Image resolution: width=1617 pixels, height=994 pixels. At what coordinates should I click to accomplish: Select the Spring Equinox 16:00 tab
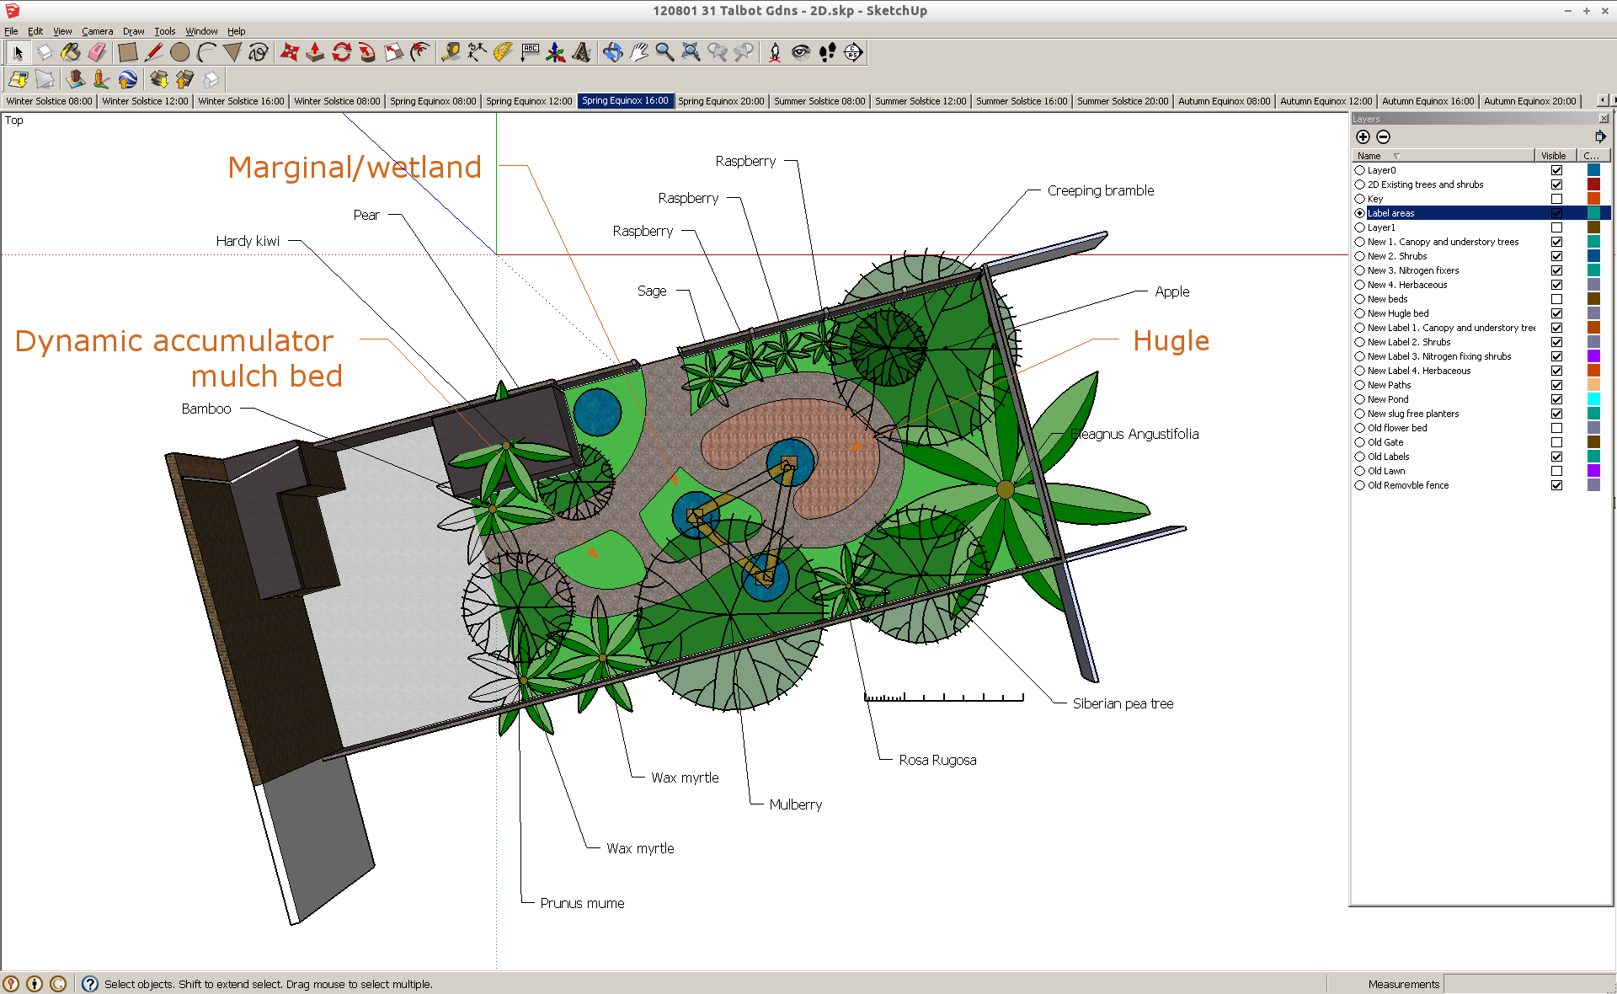click(x=624, y=103)
